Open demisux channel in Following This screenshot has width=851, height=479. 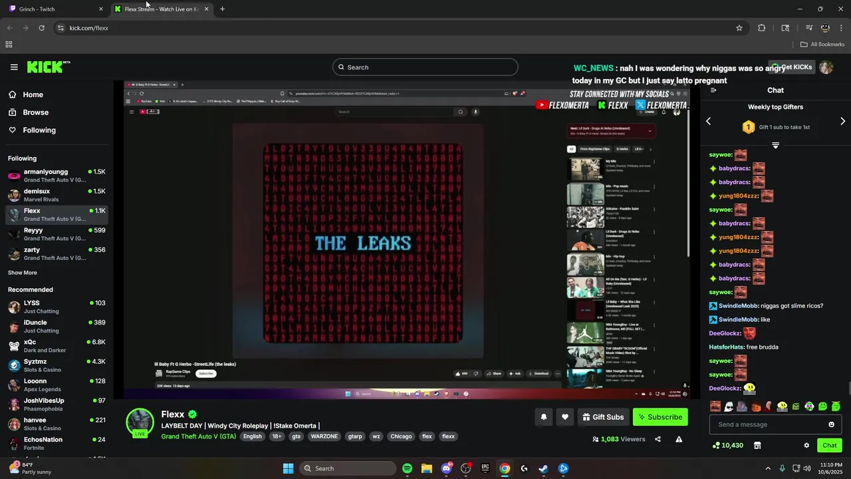coord(57,195)
